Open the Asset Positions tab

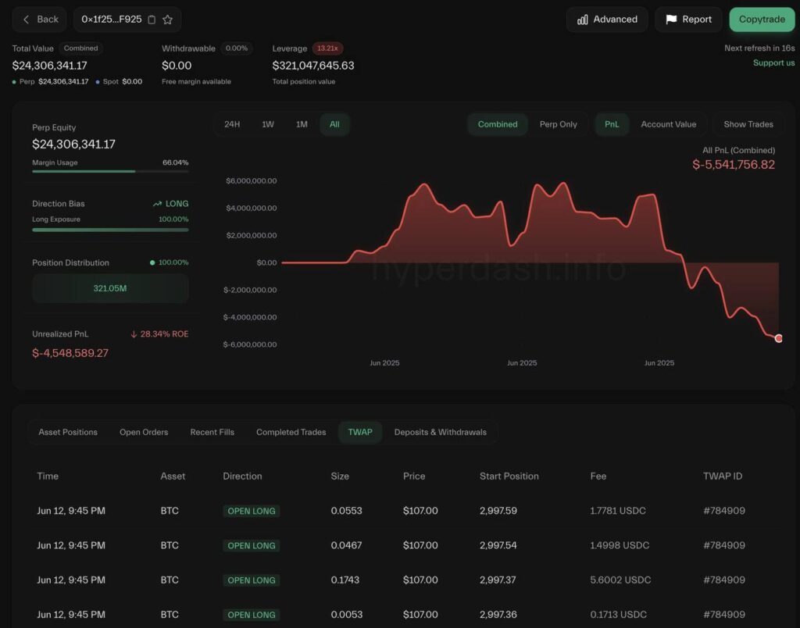click(x=68, y=432)
